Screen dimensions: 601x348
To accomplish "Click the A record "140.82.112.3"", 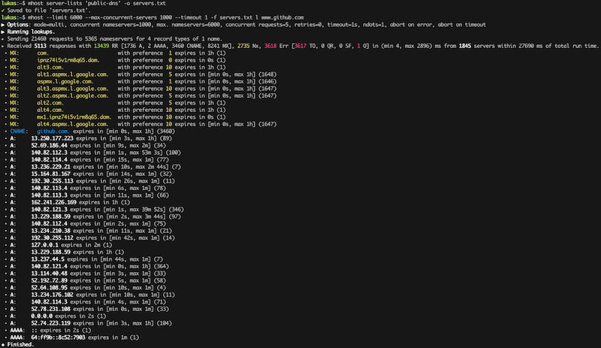I will 49,153.
